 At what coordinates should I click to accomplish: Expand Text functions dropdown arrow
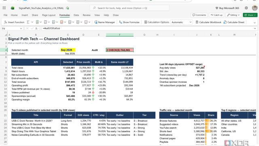[57, 22]
